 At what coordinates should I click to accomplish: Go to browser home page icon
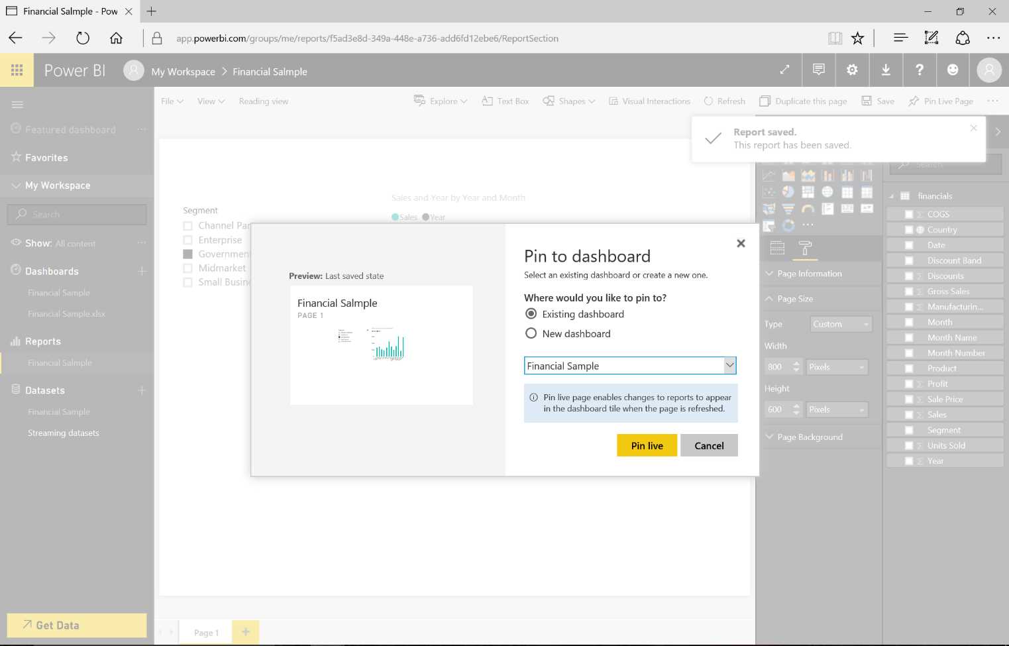tap(116, 38)
